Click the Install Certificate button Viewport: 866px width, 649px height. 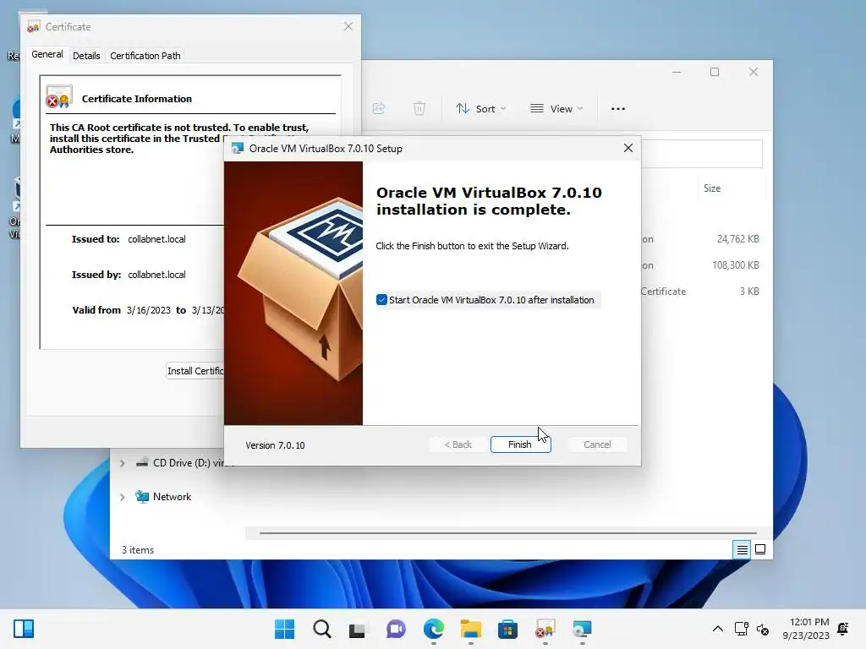pyautogui.click(x=195, y=371)
